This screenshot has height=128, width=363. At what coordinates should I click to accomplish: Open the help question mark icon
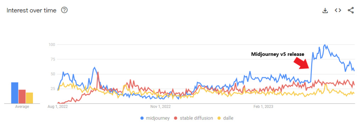tap(64, 10)
